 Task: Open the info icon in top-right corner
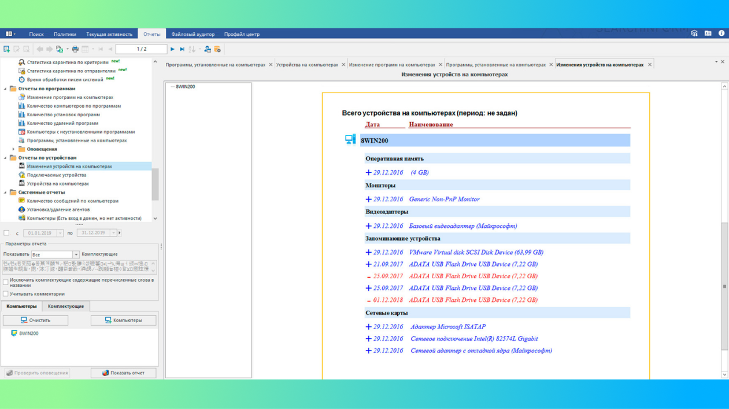point(721,34)
